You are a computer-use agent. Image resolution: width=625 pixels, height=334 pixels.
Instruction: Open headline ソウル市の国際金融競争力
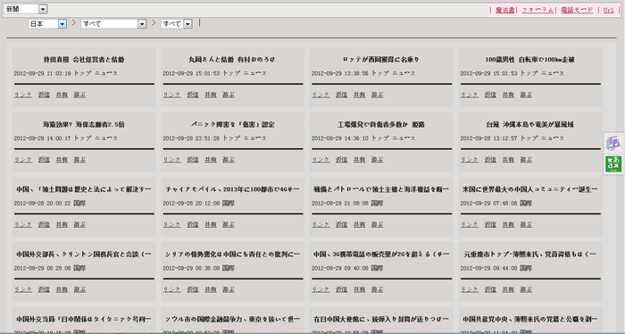(x=232, y=319)
